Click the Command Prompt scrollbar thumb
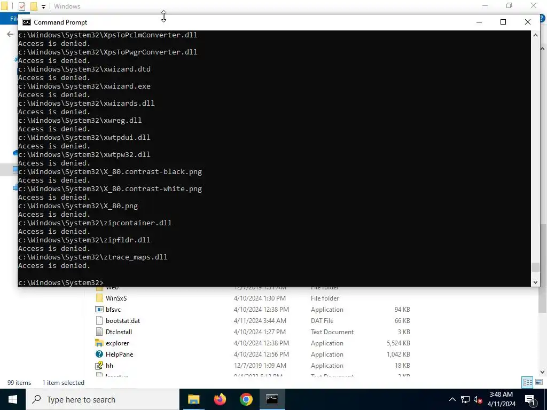This screenshot has height=410, width=547. pyautogui.click(x=535, y=267)
